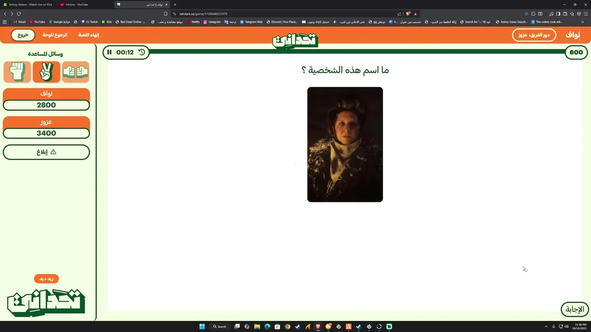
Task: Open the Red Dead Online bookmark
Action: [x=130, y=22]
